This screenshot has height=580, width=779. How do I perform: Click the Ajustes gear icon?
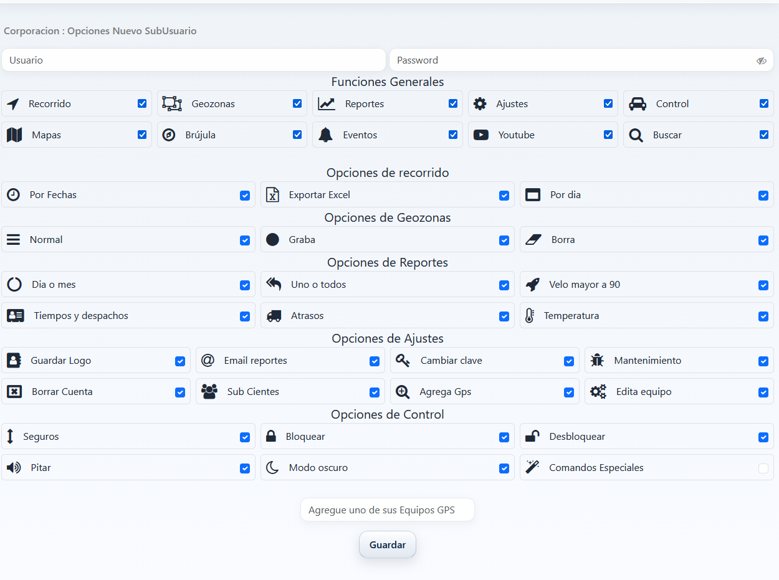coord(480,104)
